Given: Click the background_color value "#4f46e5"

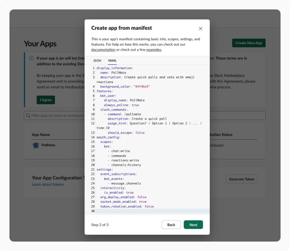Looking at the screenshot, I should tap(142, 87).
